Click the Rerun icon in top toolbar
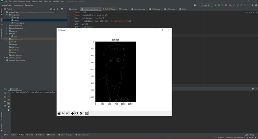258x139 pixels. click(215, 5)
